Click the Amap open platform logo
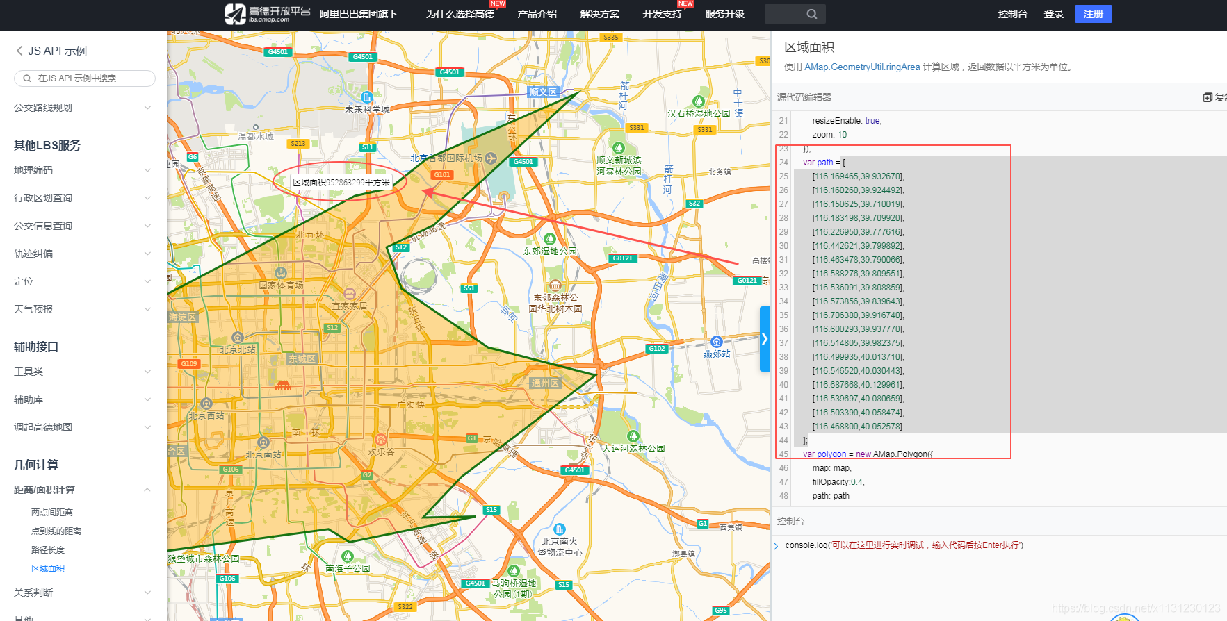 coord(268,14)
